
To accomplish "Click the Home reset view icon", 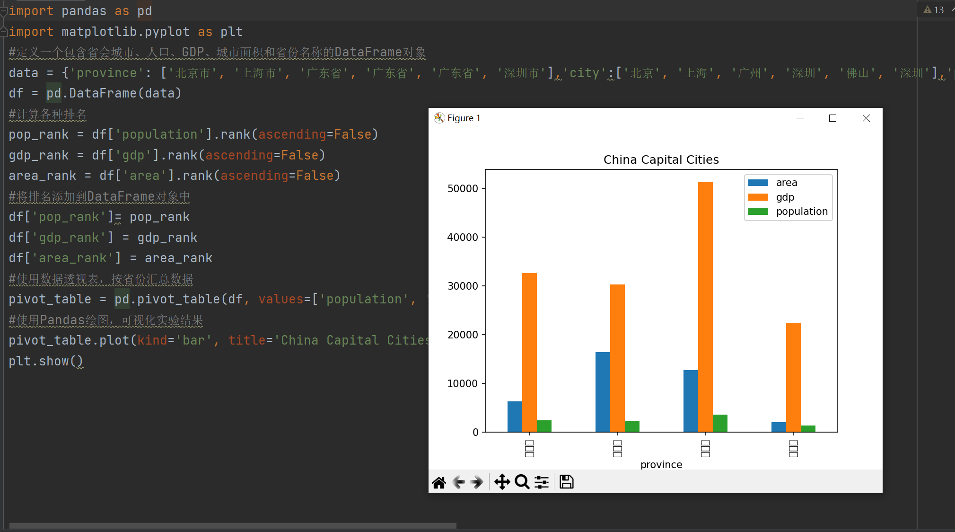I will pos(439,482).
